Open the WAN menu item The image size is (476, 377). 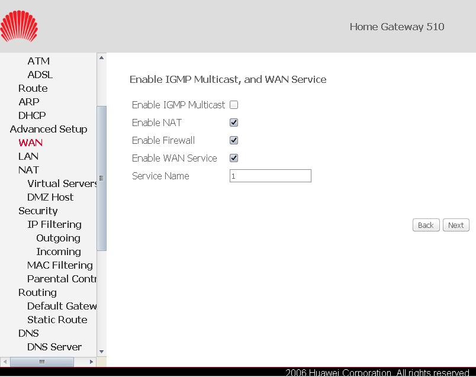coord(30,143)
